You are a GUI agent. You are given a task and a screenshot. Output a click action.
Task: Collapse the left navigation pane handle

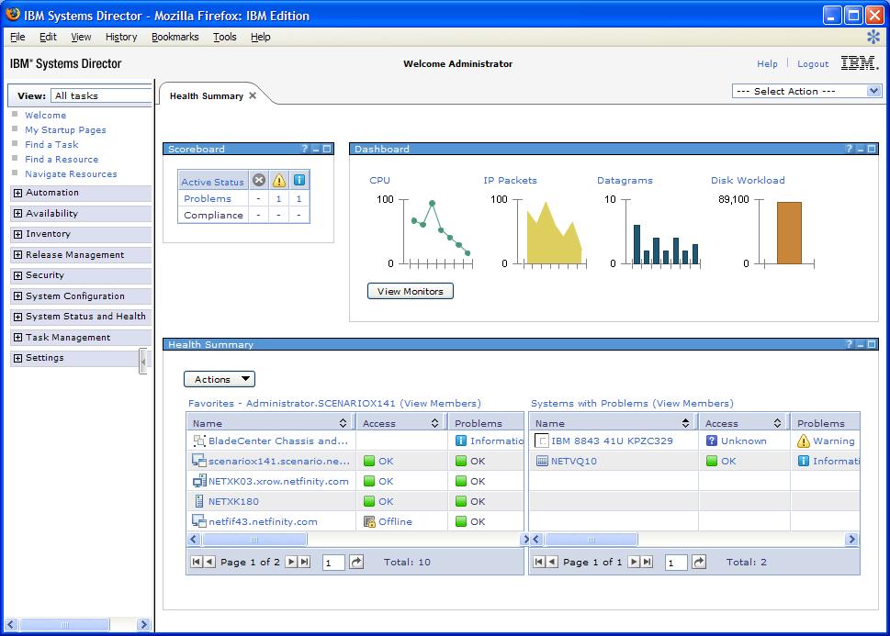click(x=143, y=362)
